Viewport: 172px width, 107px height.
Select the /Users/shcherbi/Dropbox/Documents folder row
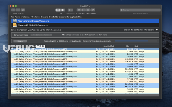(x=85, y=21)
